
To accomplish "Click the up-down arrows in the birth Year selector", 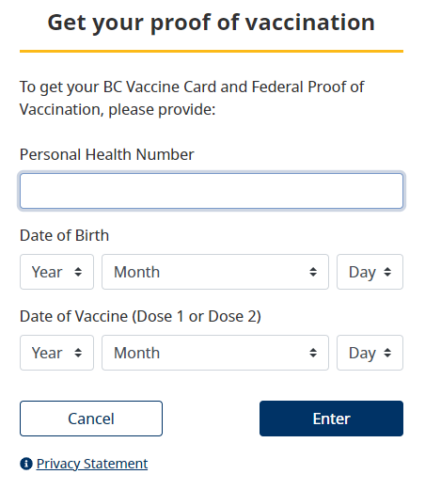I will 78,272.
